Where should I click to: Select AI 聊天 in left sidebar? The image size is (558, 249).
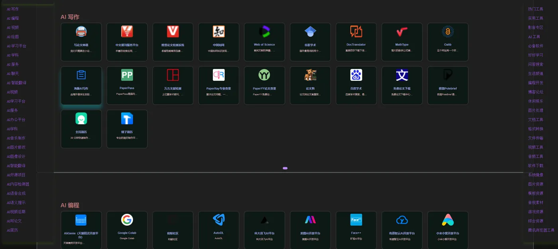[13, 74]
